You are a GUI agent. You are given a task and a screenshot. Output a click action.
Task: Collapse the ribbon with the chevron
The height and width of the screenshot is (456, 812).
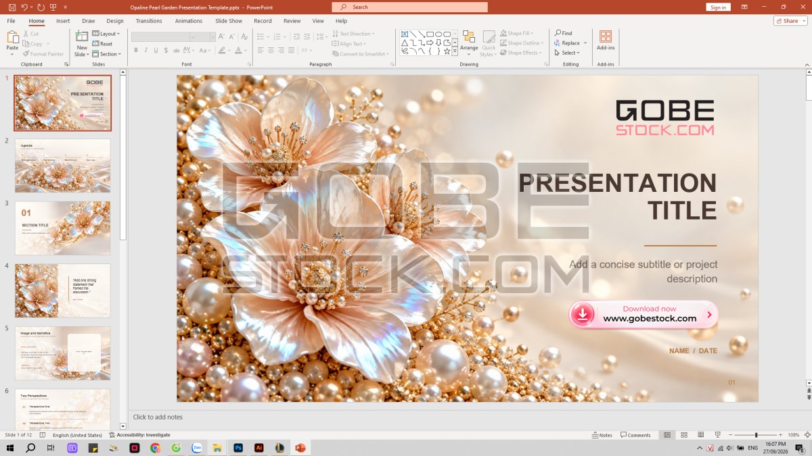pyautogui.click(x=807, y=64)
